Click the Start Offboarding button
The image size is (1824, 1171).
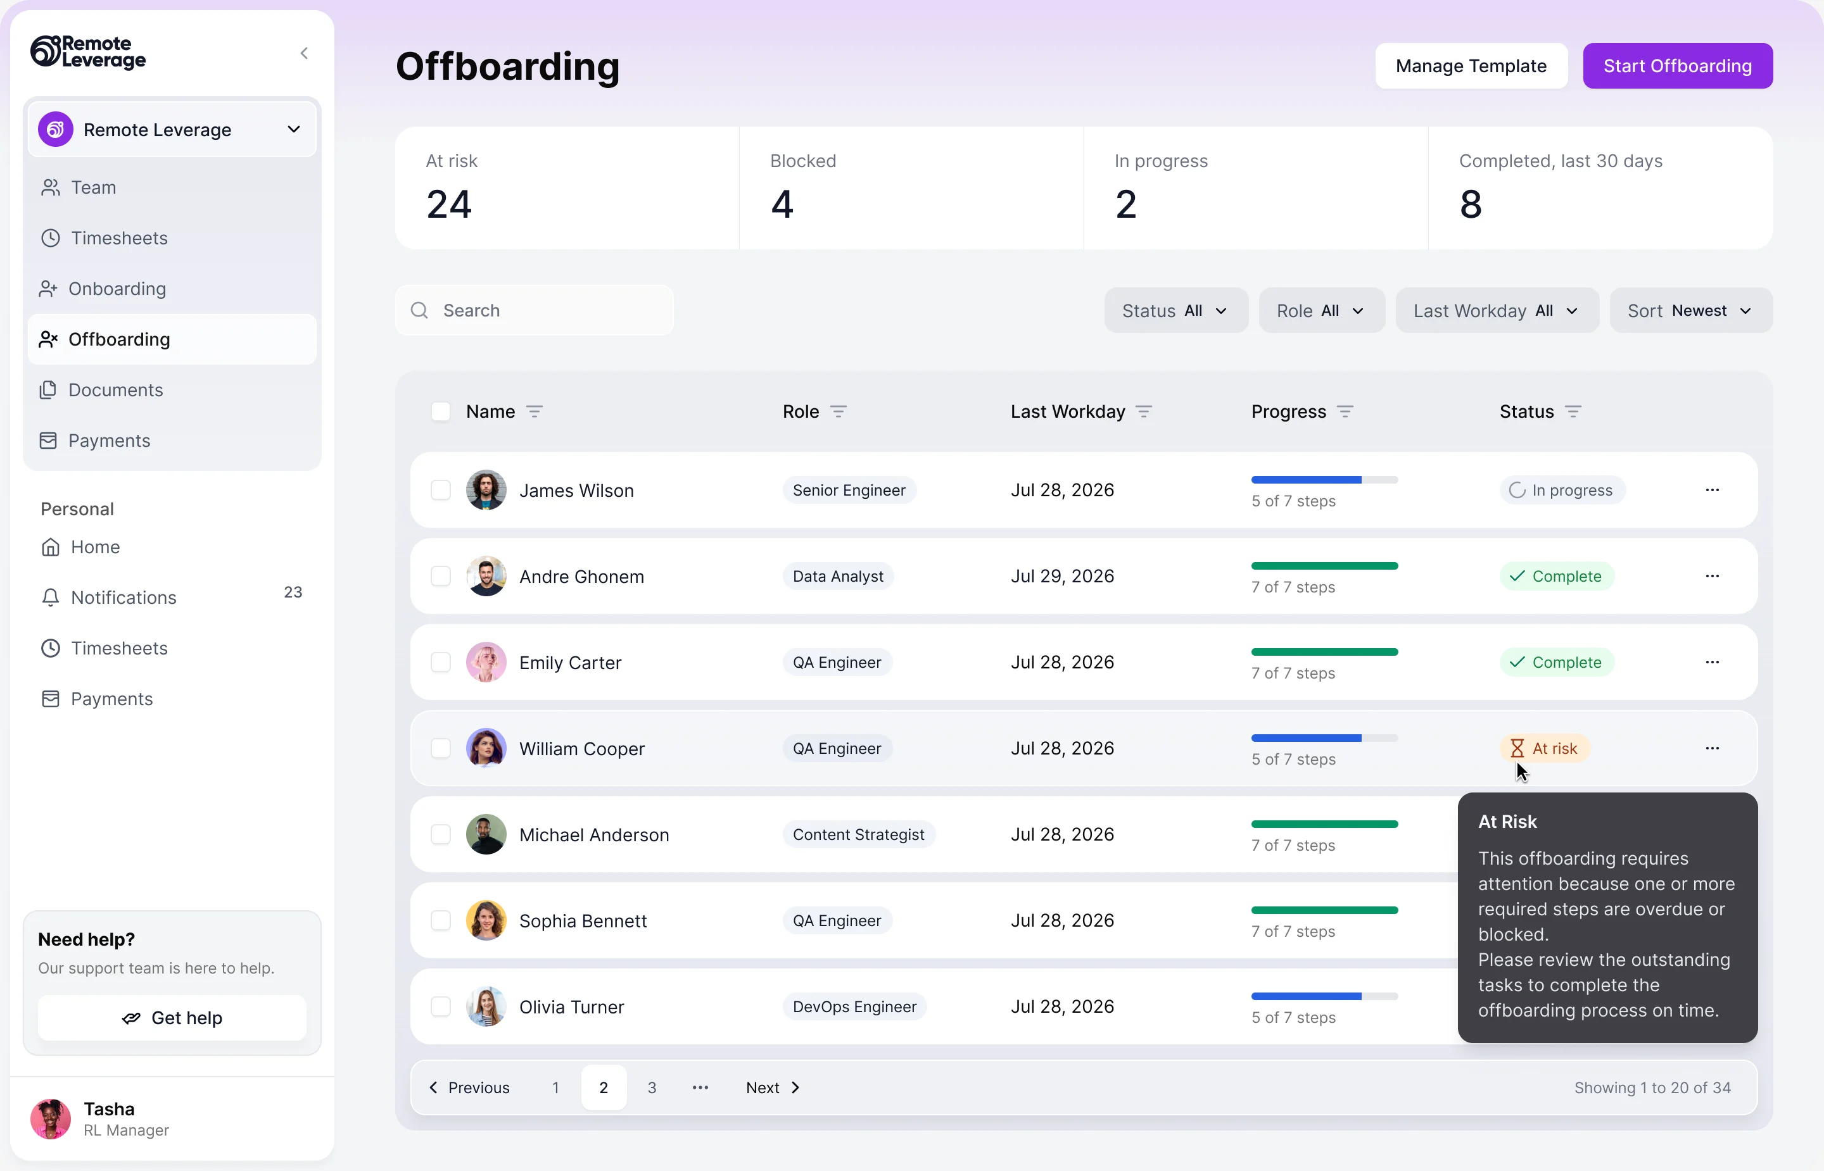(1677, 66)
